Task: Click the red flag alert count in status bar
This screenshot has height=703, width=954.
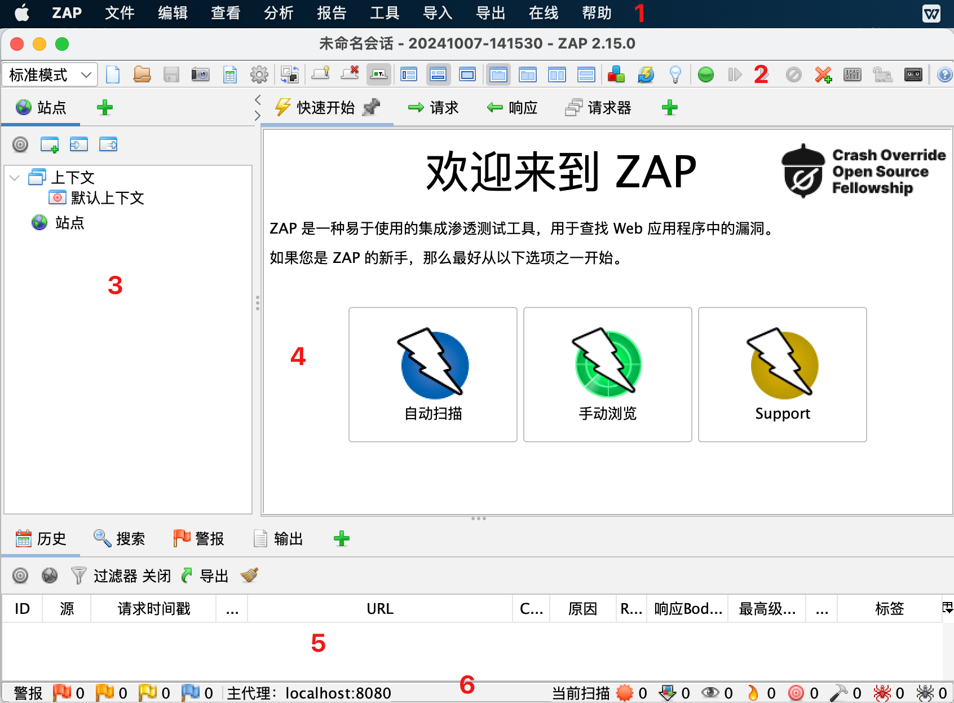Action: click(x=69, y=692)
